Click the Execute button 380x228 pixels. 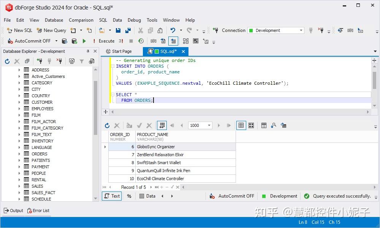pyautogui.click(x=106, y=41)
